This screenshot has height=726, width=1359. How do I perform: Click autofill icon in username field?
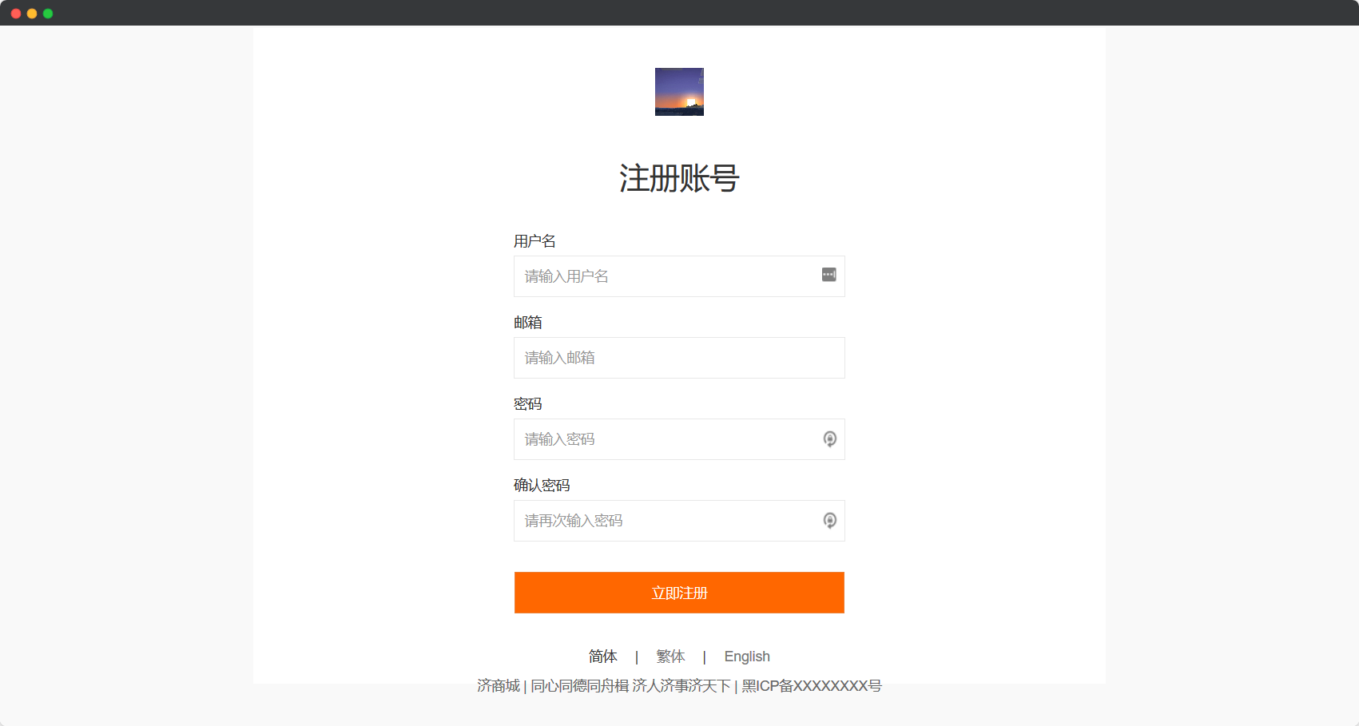[x=829, y=275]
